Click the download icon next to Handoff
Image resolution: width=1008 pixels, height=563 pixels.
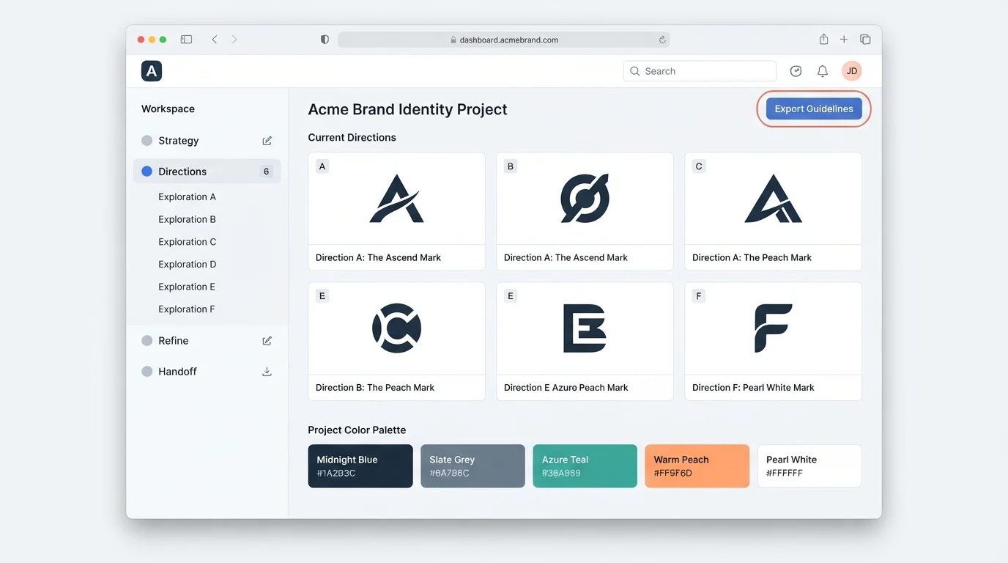click(x=267, y=372)
